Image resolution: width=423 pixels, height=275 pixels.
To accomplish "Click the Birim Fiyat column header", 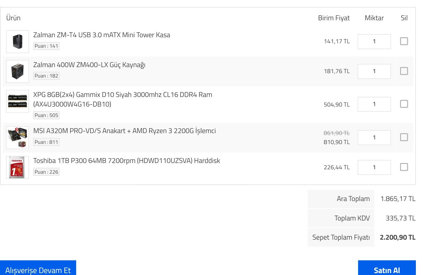I will (x=334, y=18).
